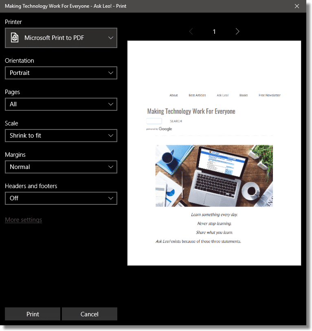Image resolution: width=312 pixels, height=331 pixels.
Task: Click the search box in the preview
Action: point(154,121)
